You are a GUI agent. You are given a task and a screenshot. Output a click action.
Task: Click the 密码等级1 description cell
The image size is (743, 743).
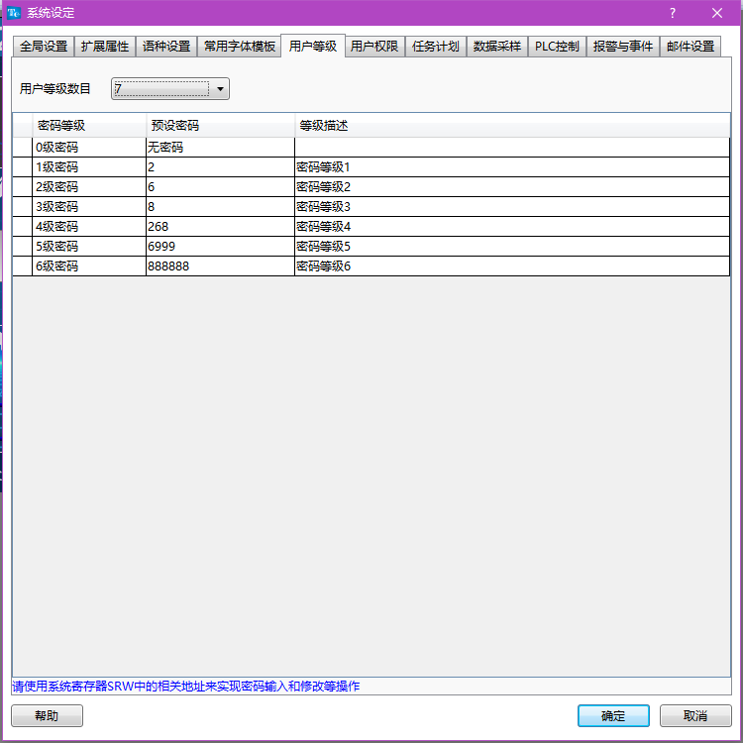click(512, 167)
